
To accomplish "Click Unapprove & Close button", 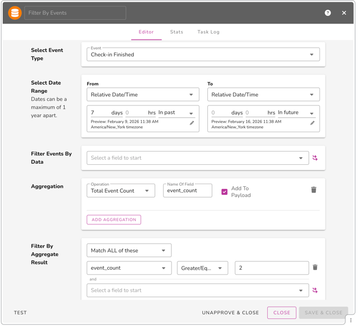I will click(230, 313).
